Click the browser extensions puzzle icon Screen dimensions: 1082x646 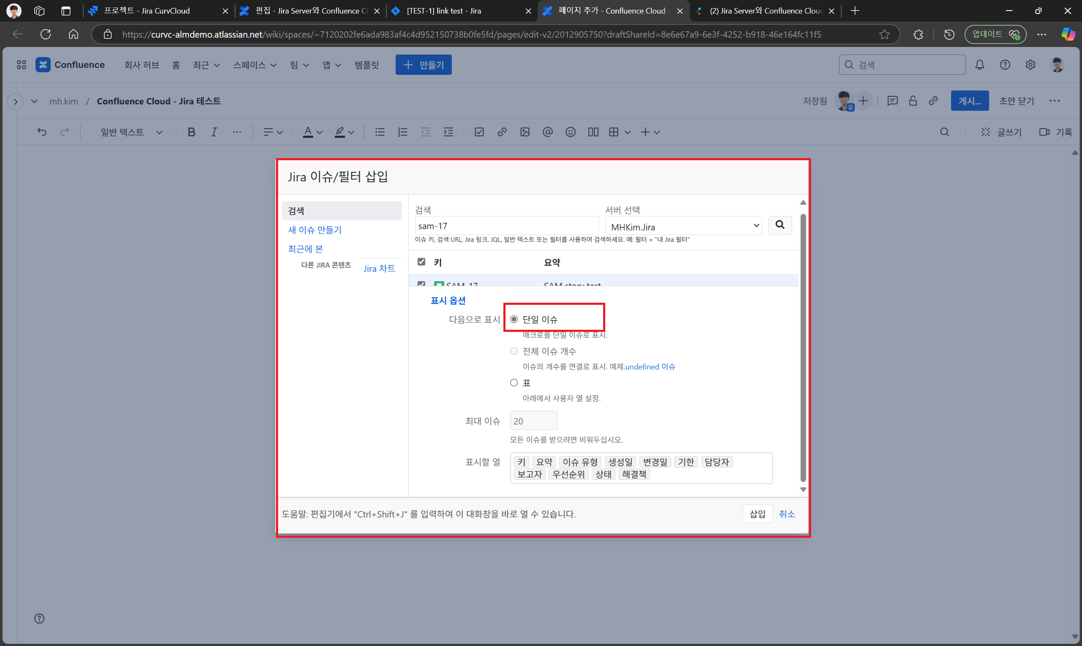click(x=918, y=34)
